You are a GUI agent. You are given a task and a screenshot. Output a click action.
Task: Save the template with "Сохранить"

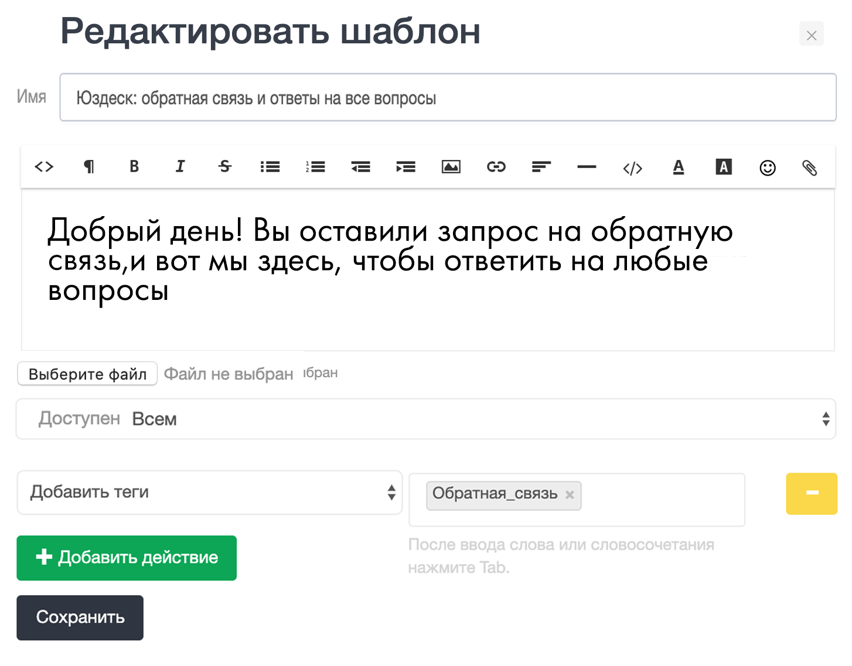(x=80, y=617)
